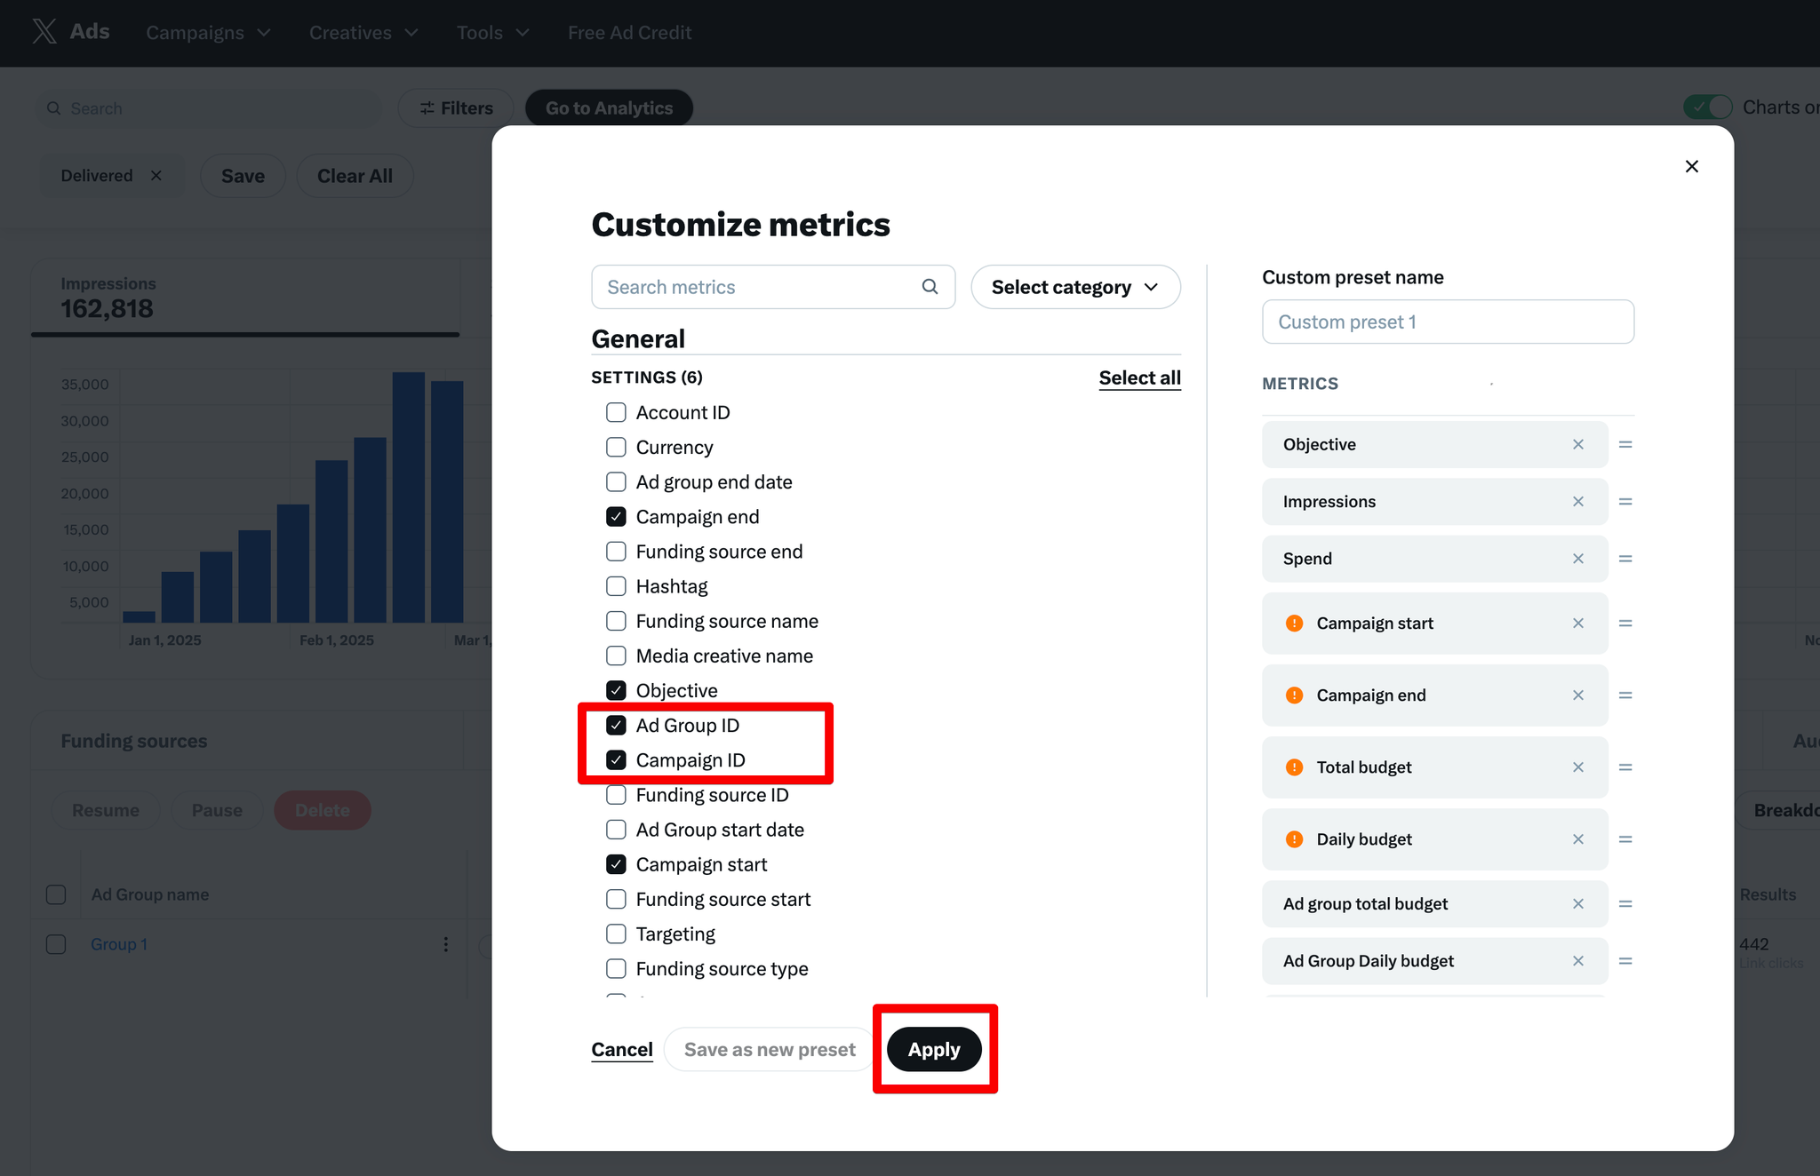Click the Select all link
1820x1176 pixels.
(1139, 377)
